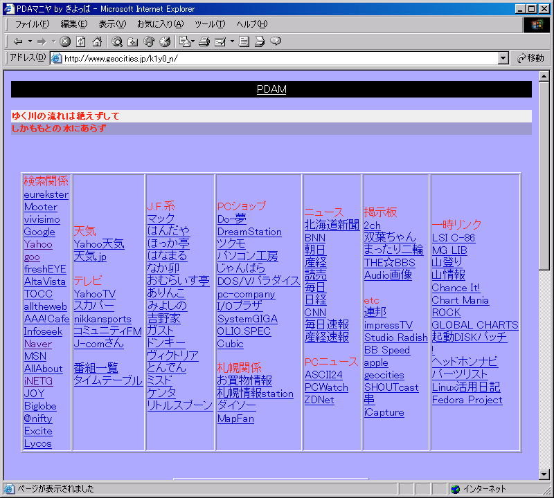Open the PCWatch link

[x=326, y=387]
